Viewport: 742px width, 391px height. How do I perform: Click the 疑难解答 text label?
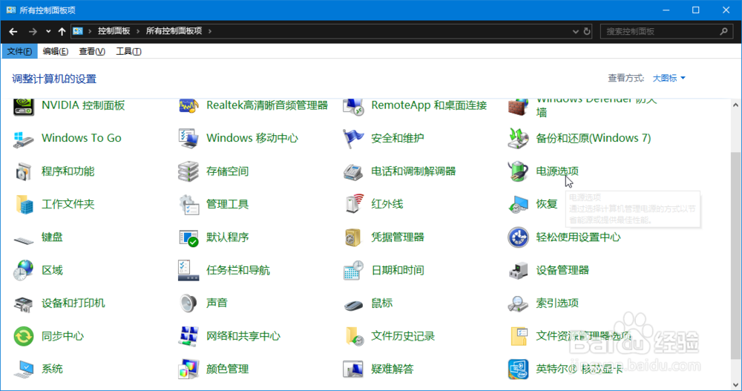point(393,369)
